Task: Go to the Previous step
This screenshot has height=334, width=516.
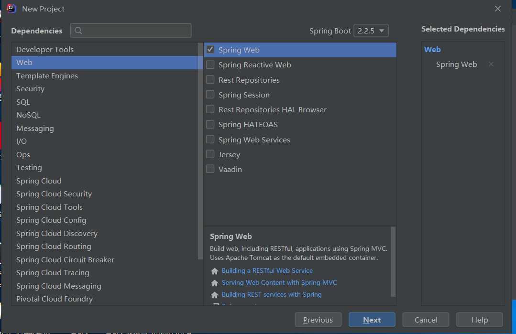Action: pyautogui.click(x=318, y=320)
